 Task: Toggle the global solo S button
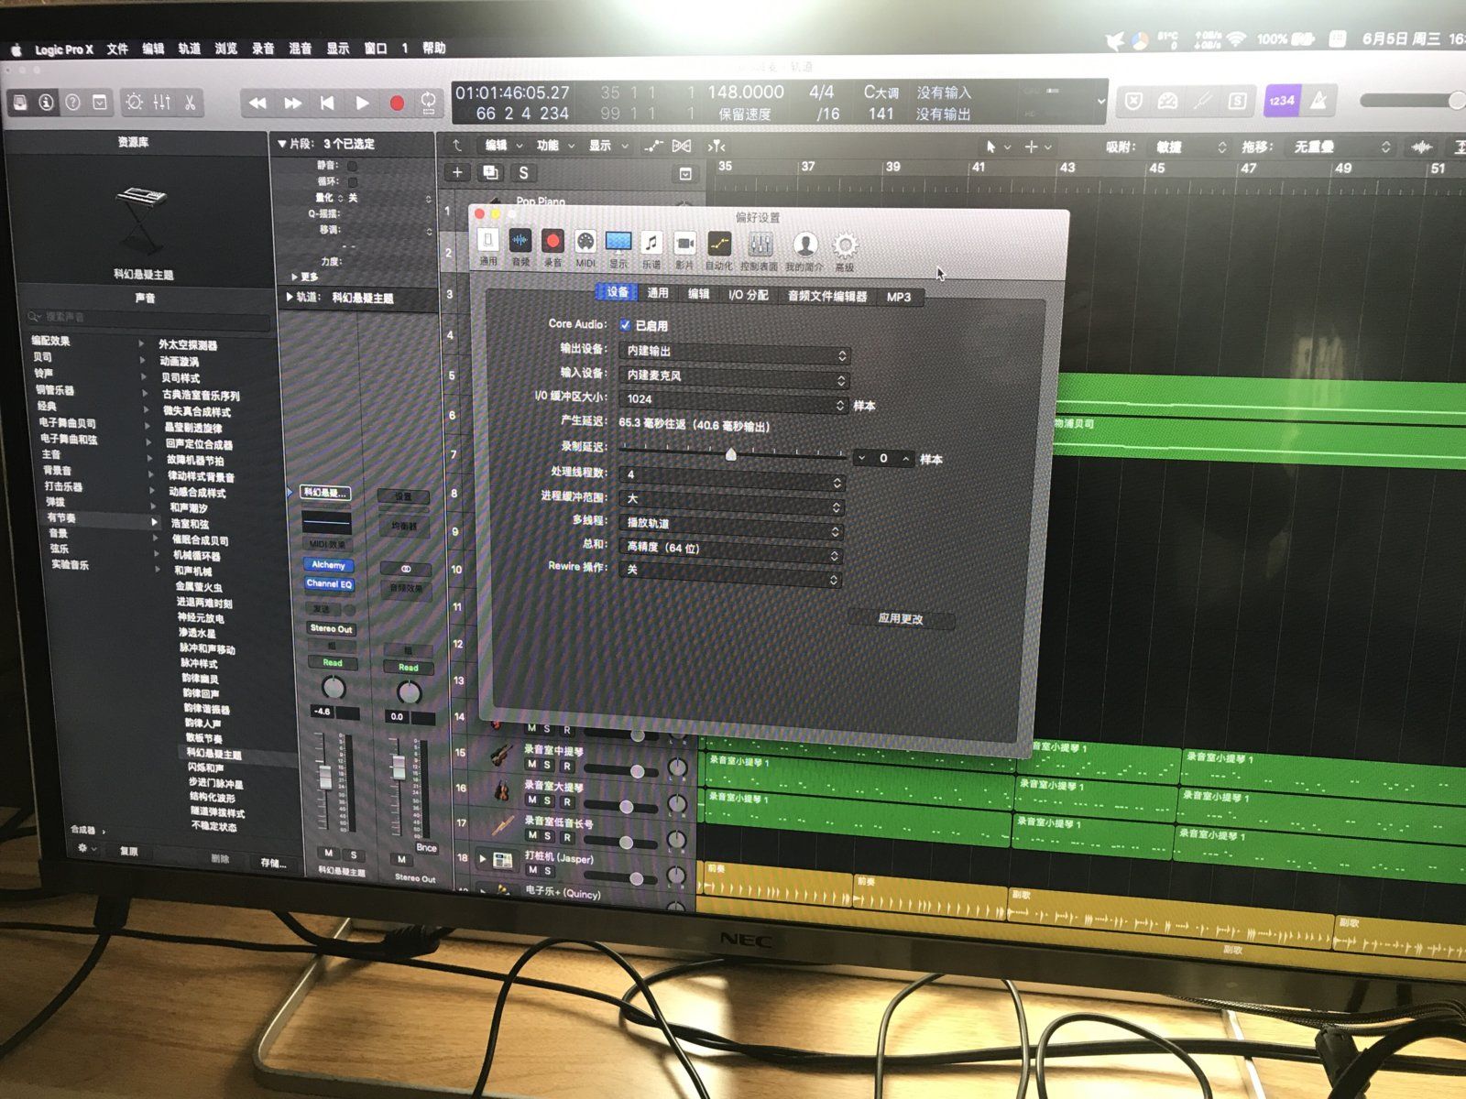523,172
